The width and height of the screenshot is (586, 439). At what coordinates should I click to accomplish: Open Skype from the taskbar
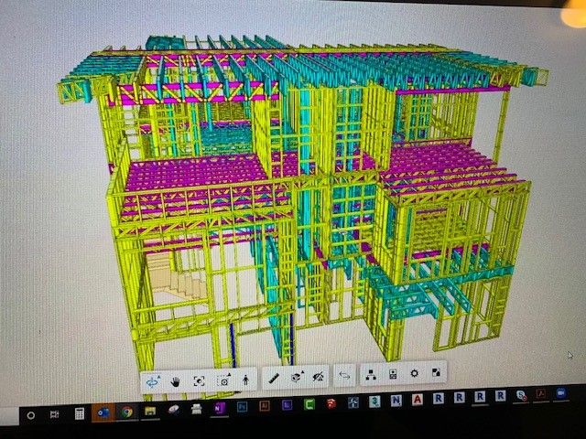click(x=521, y=395)
